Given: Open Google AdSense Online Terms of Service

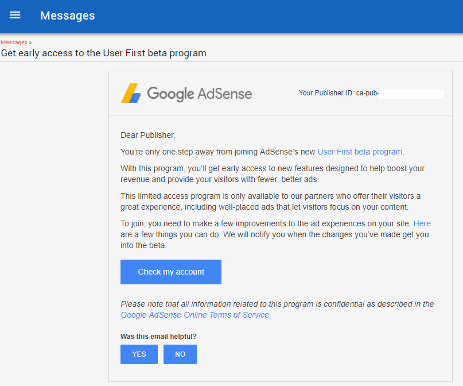Looking at the screenshot, I should 194,315.
